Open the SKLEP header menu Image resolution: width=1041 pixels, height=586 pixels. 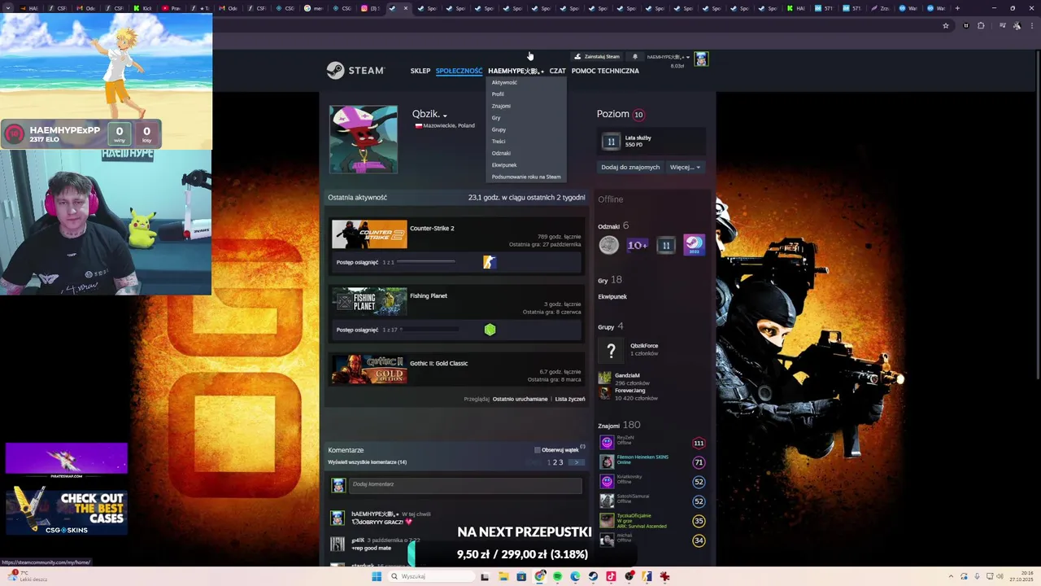point(420,71)
